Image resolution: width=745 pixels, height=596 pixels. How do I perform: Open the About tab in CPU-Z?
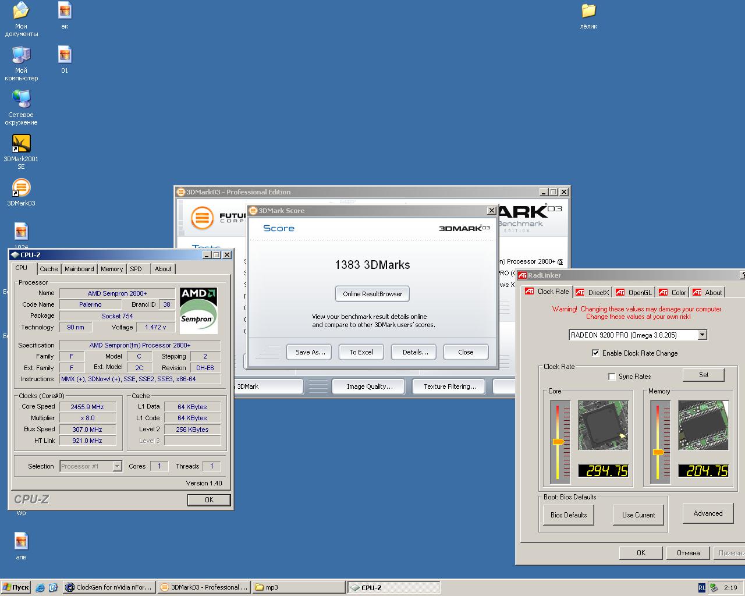163,269
